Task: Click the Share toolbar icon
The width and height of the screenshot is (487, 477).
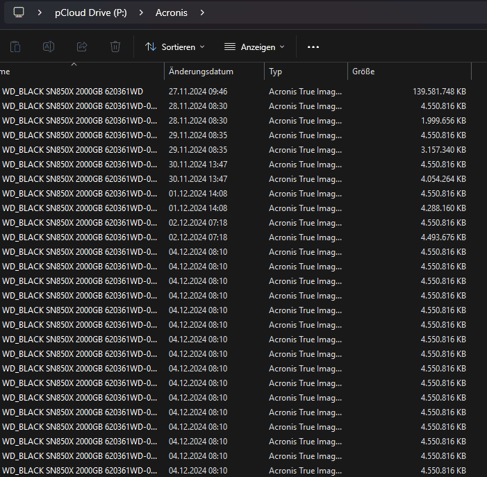Action: point(82,47)
